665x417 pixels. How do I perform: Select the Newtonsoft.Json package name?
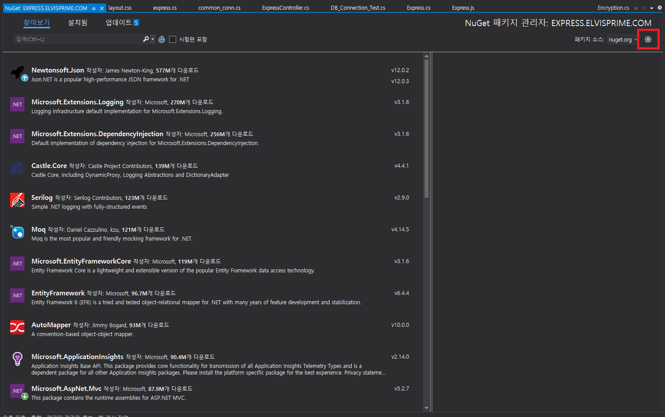pos(58,70)
